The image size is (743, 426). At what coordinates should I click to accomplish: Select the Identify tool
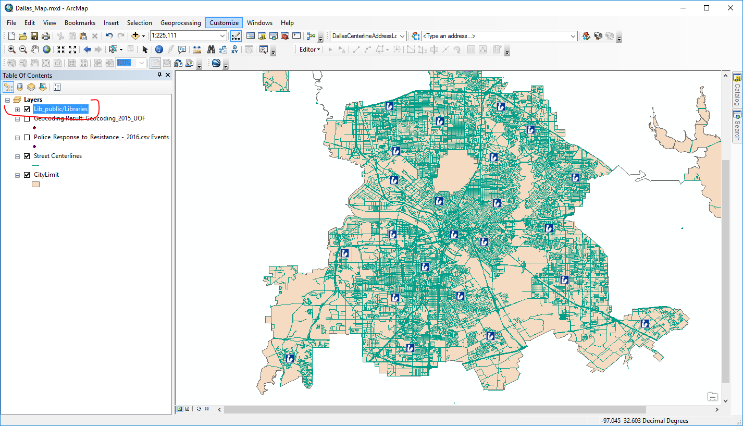[x=159, y=50]
